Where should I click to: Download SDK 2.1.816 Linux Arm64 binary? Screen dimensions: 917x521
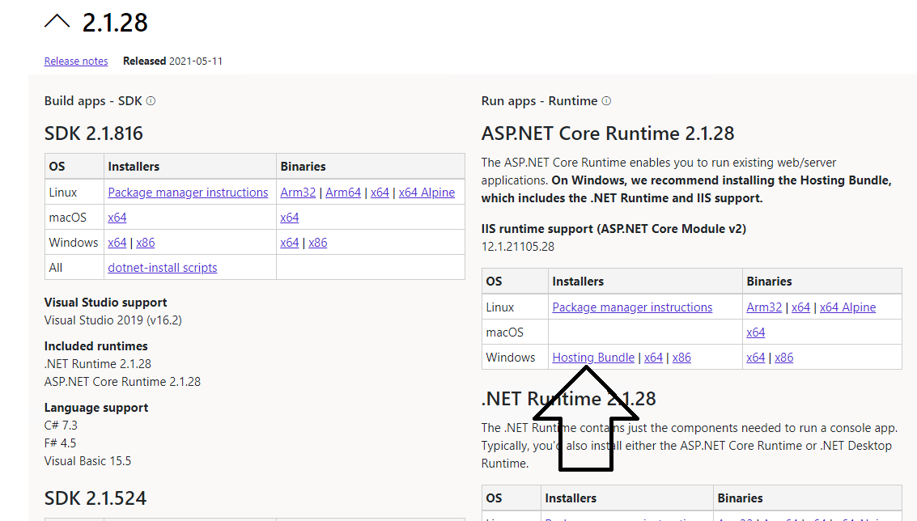tap(343, 193)
